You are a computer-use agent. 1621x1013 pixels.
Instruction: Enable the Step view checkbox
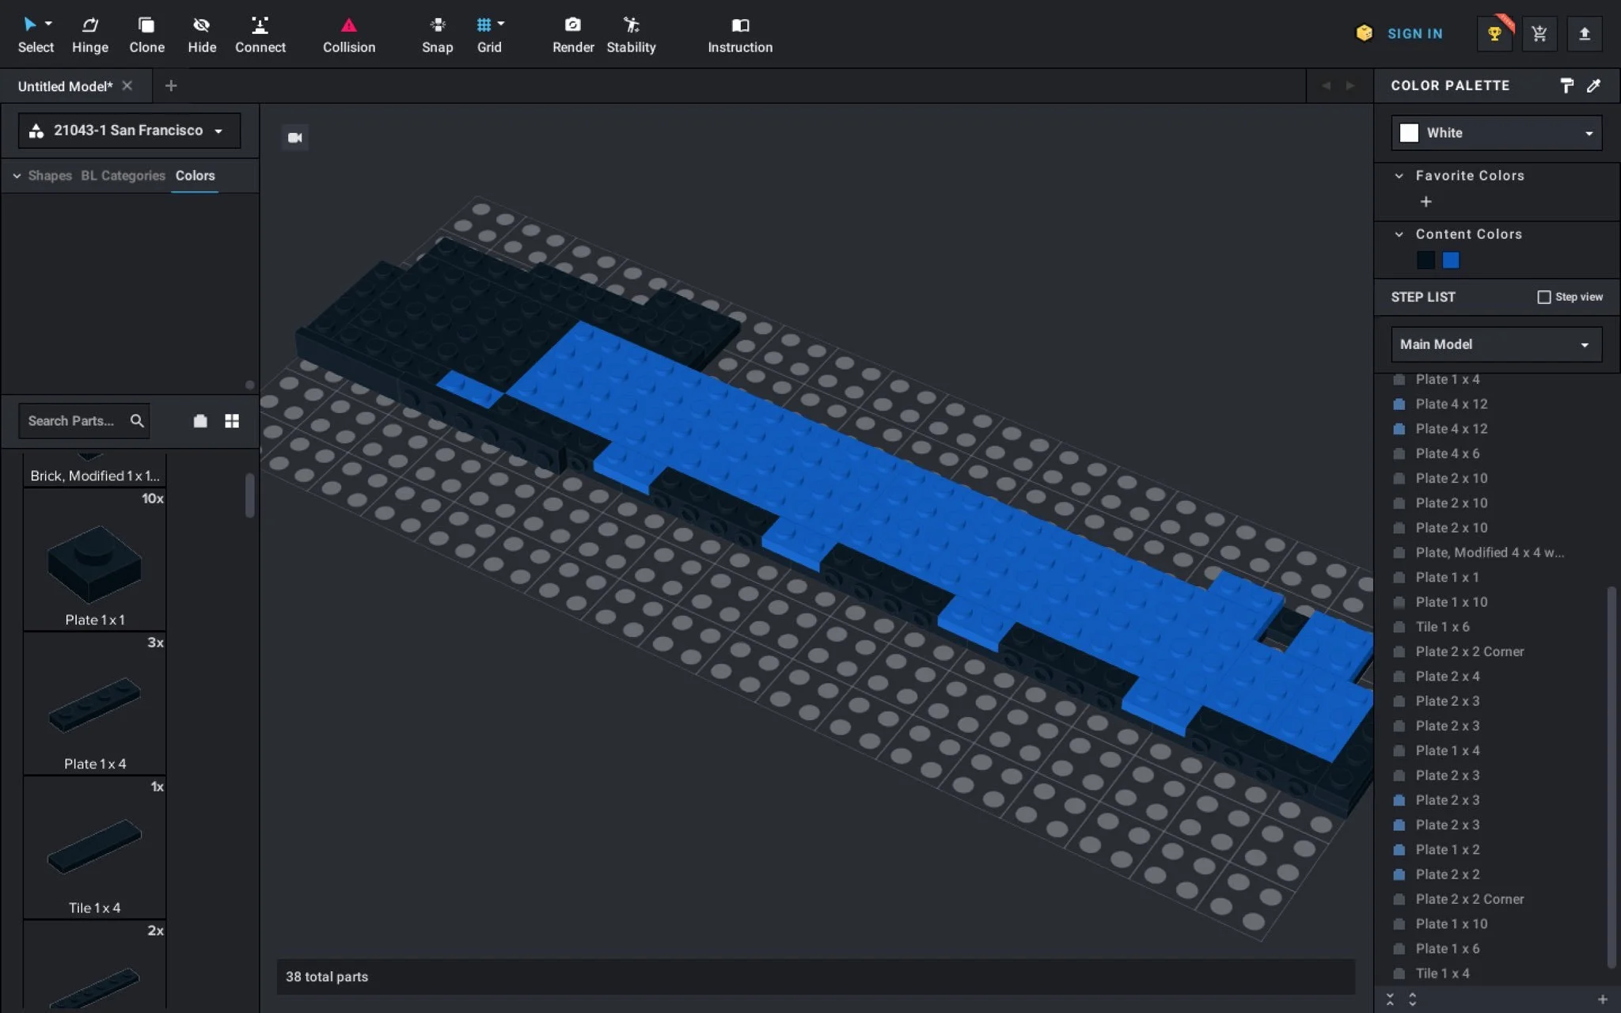tap(1543, 297)
